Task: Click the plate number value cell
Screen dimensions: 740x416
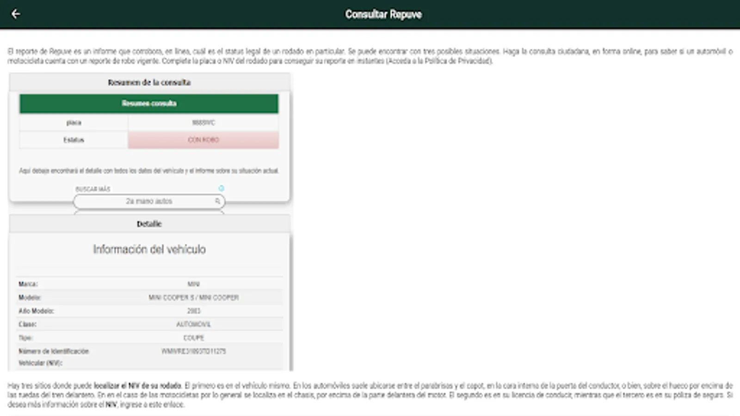Action: [x=203, y=122]
